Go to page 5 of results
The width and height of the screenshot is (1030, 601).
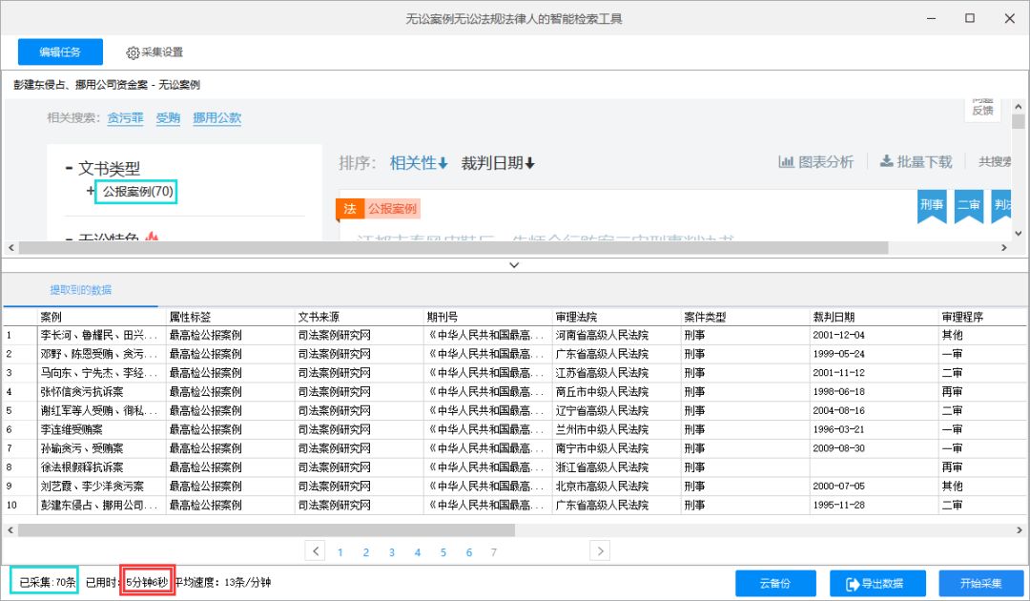pyautogui.click(x=443, y=552)
